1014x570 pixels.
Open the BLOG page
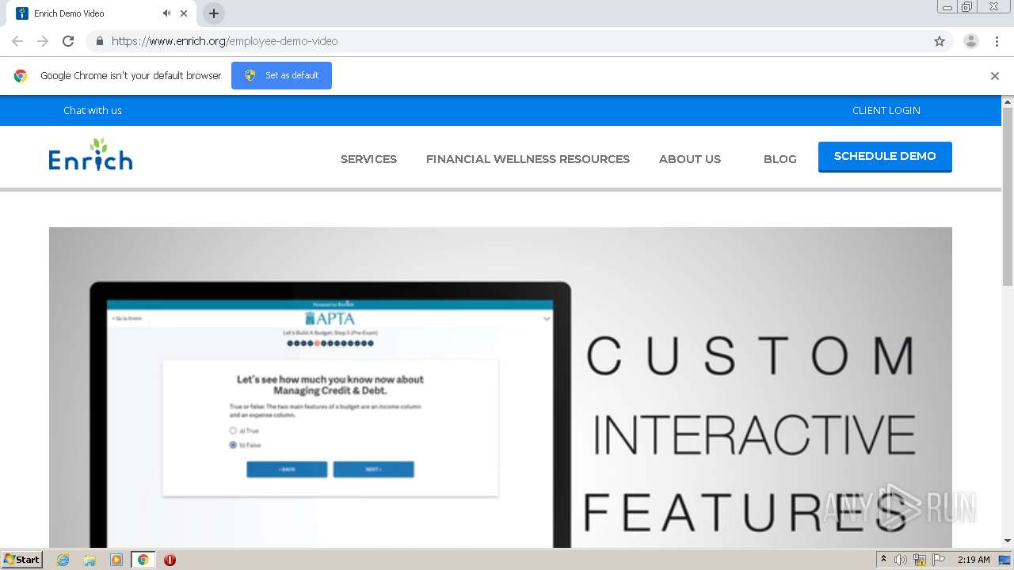coord(780,159)
